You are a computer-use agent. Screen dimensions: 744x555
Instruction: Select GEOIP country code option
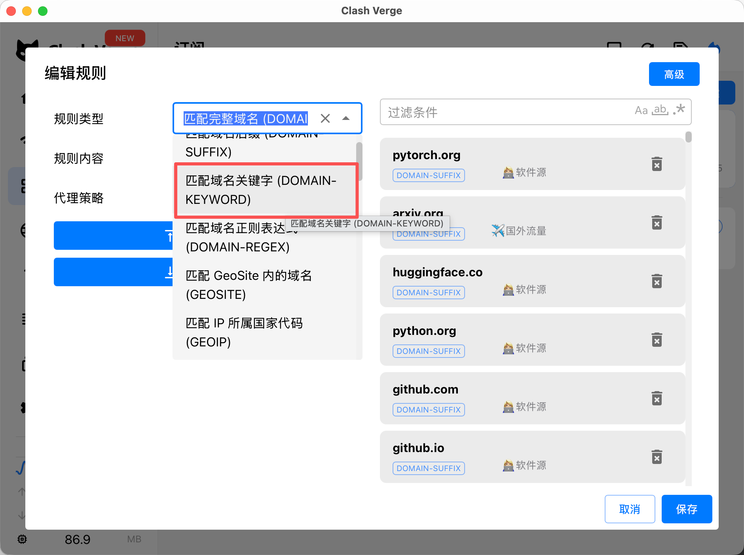[x=244, y=333]
